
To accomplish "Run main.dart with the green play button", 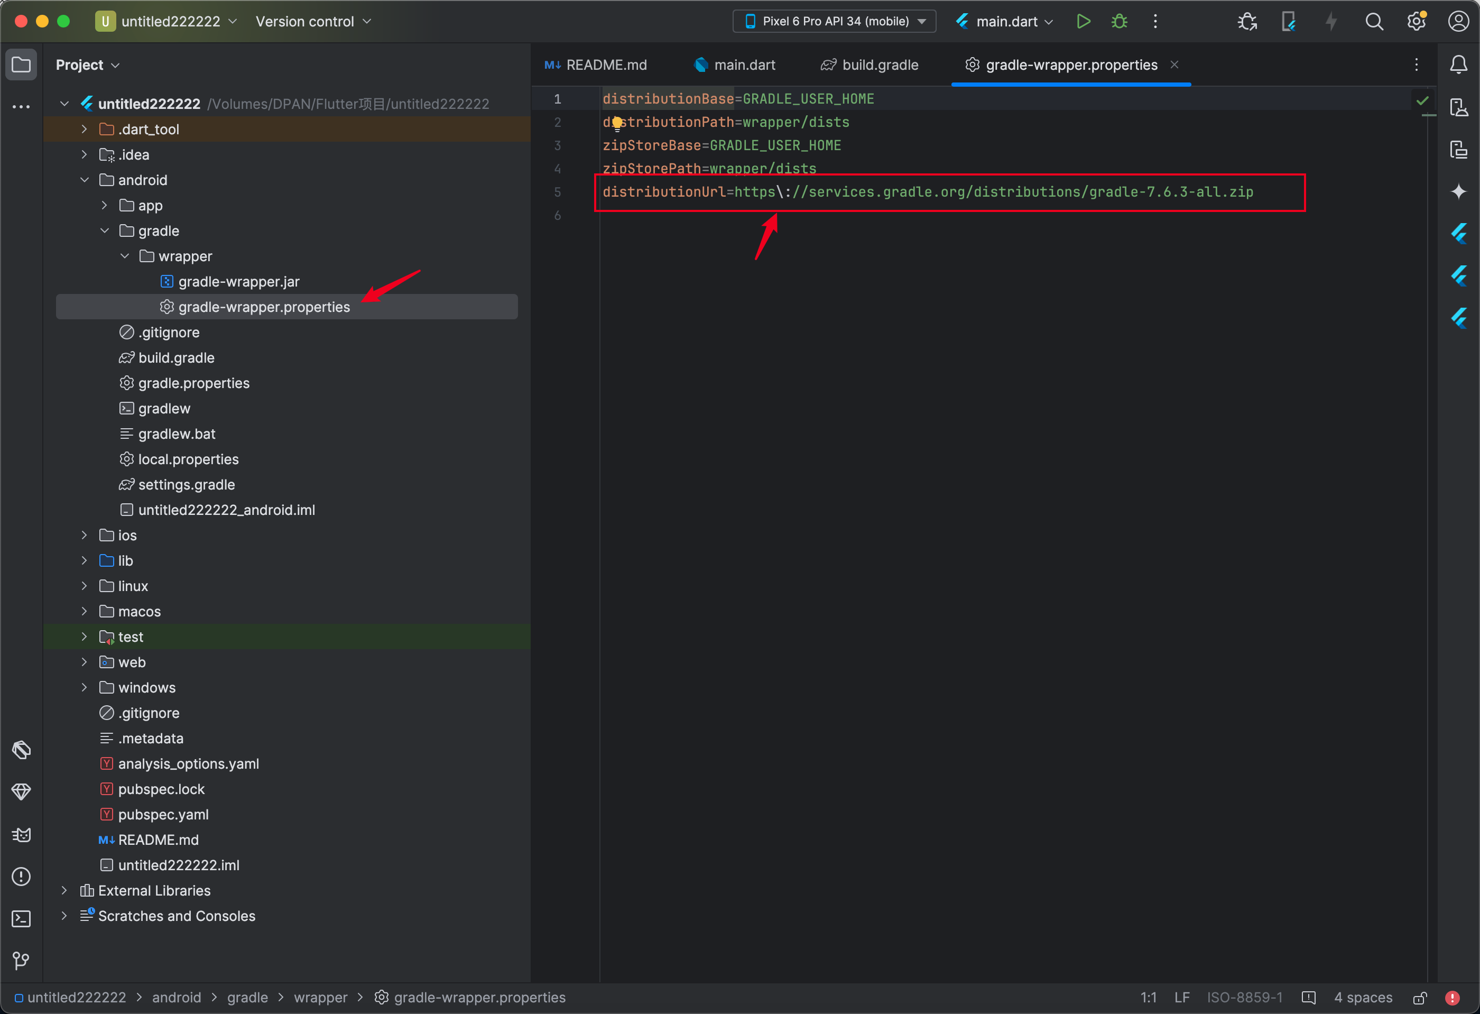I will point(1083,21).
